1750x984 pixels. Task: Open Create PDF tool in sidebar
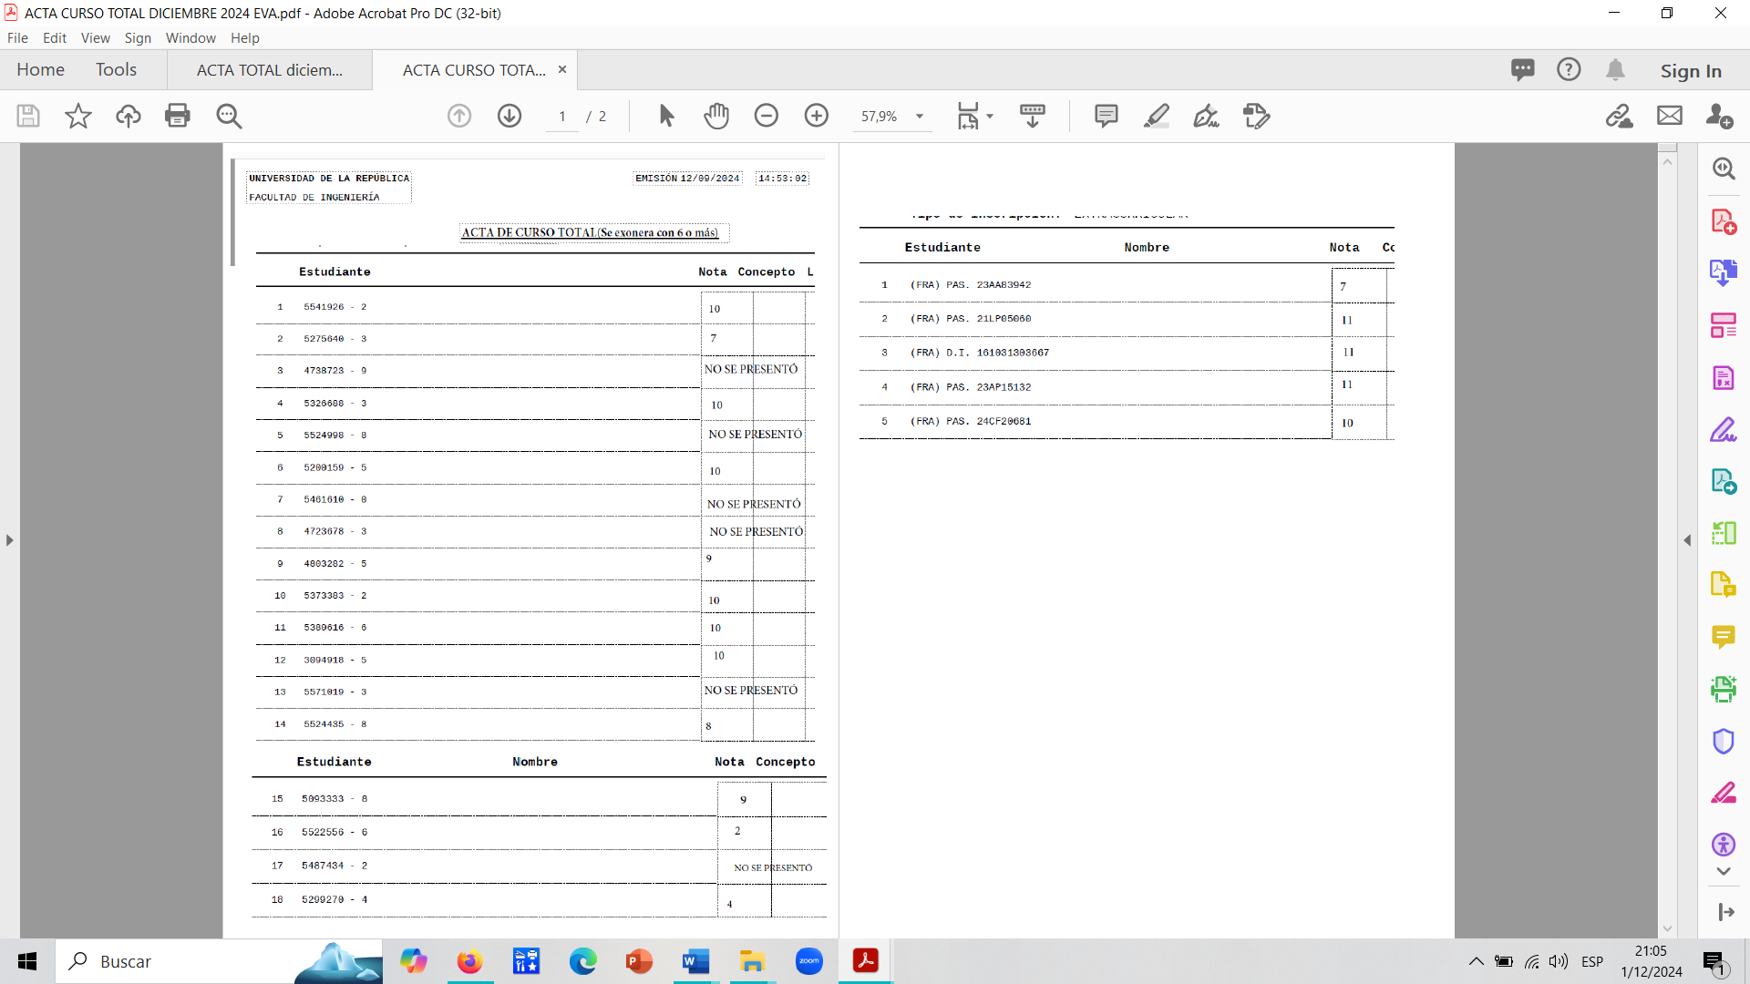tap(1724, 221)
